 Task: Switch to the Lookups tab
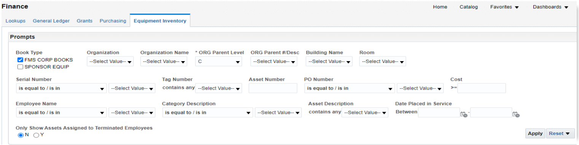16,21
